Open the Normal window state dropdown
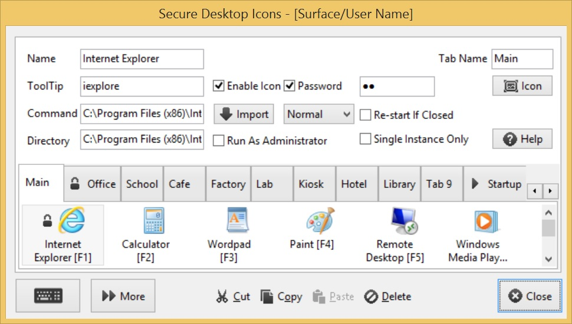The image size is (572, 324). point(318,114)
